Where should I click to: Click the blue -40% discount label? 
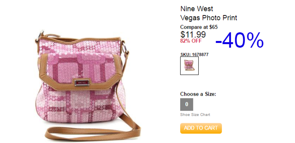[240, 40]
